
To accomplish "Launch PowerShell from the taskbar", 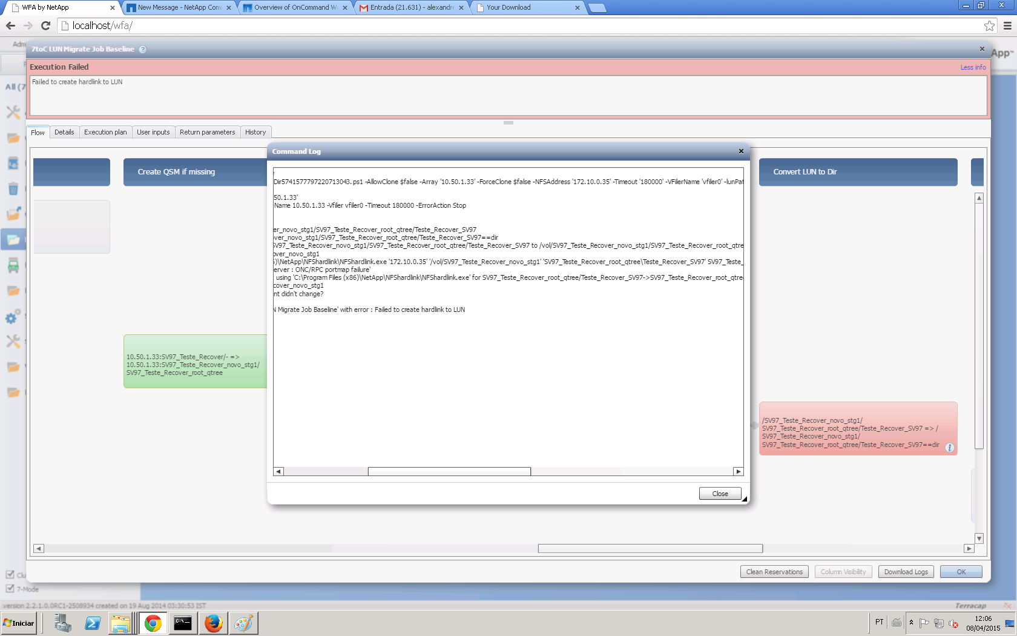I will (93, 623).
